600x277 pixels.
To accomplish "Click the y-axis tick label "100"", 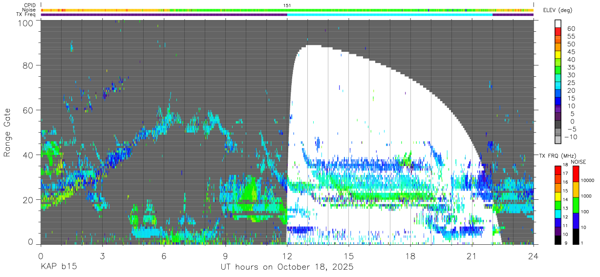I will (x=25, y=23).
